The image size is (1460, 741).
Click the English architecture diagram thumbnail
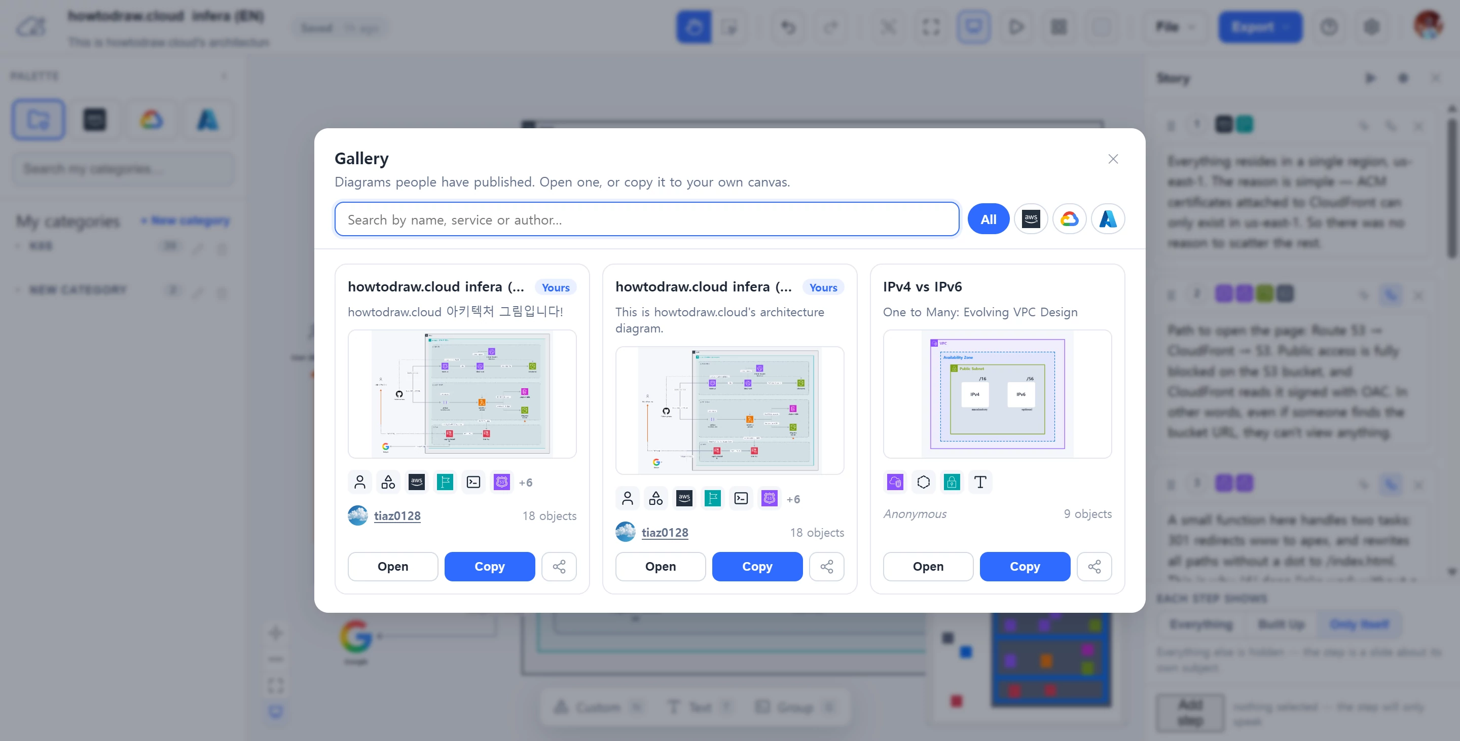click(729, 410)
